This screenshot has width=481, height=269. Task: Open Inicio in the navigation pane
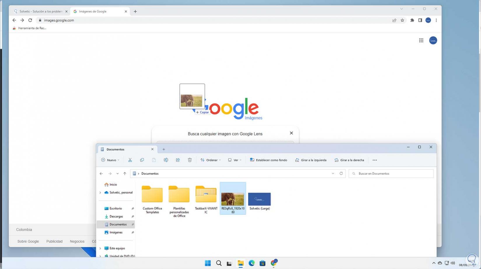111,185
